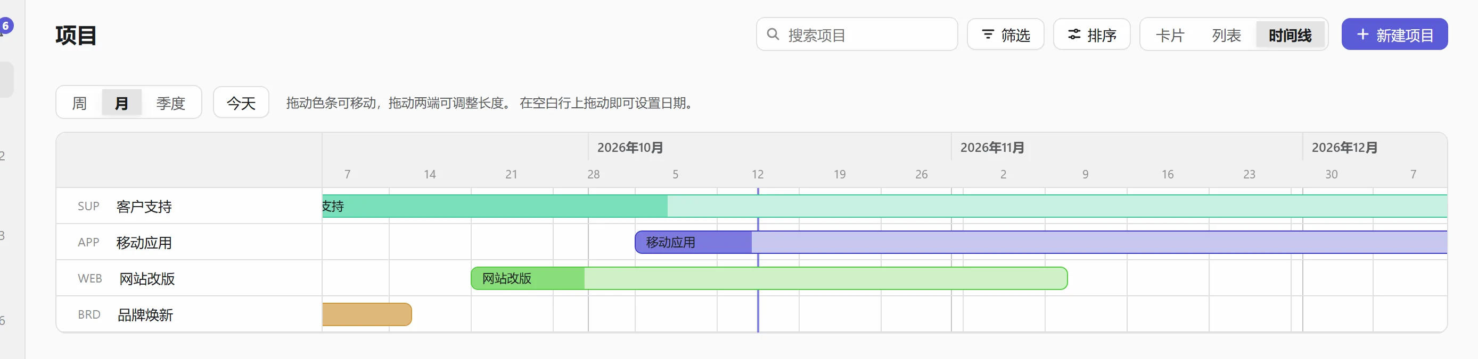Open the 筛选 filter button

(x=1005, y=35)
